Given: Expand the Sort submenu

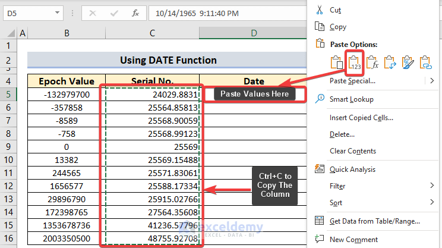Looking at the screenshot, I should [431, 203].
